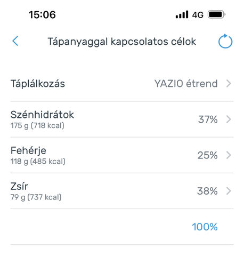The image size is (244, 256).
Task: Tap the 15:06 clock in status bar
Action: click(42, 14)
